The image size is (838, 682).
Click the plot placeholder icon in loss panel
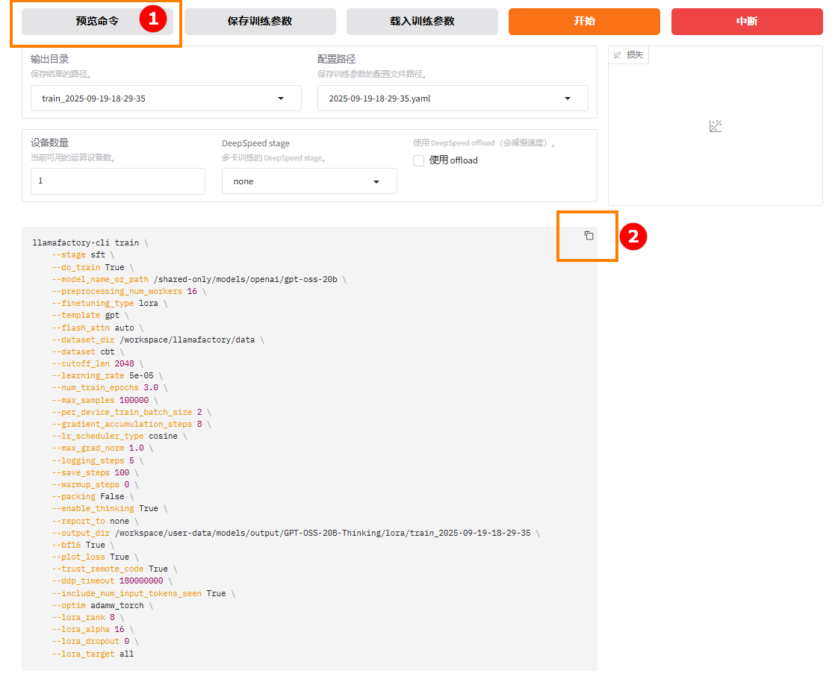pyautogui.click(x=715, y=126)
